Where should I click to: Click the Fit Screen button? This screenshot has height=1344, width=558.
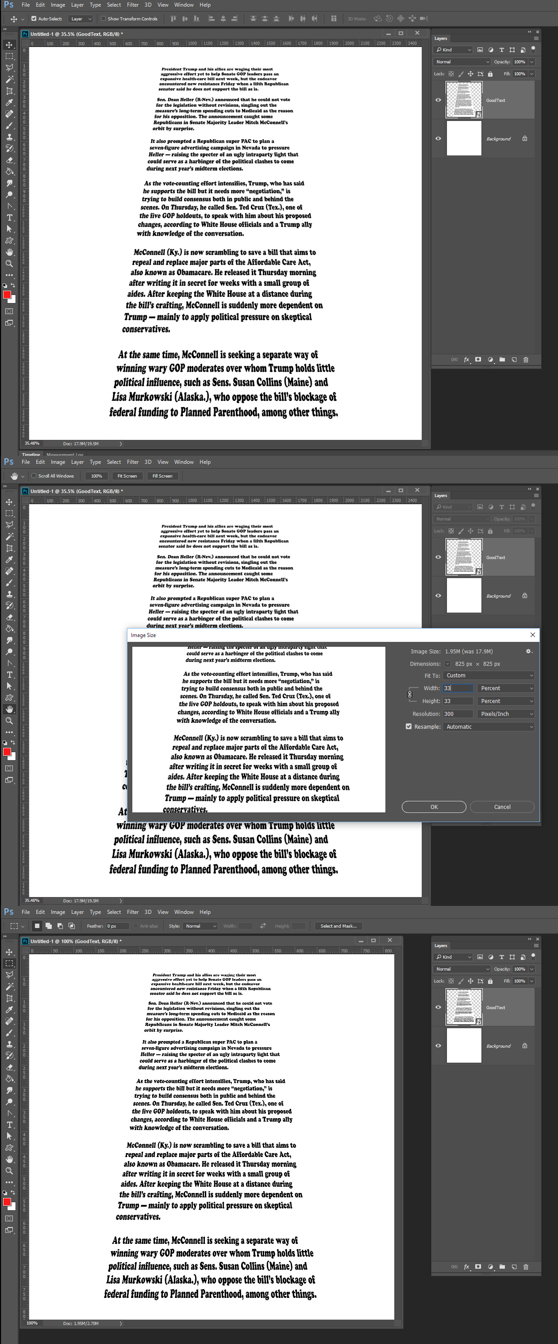(x=127, y=476)
